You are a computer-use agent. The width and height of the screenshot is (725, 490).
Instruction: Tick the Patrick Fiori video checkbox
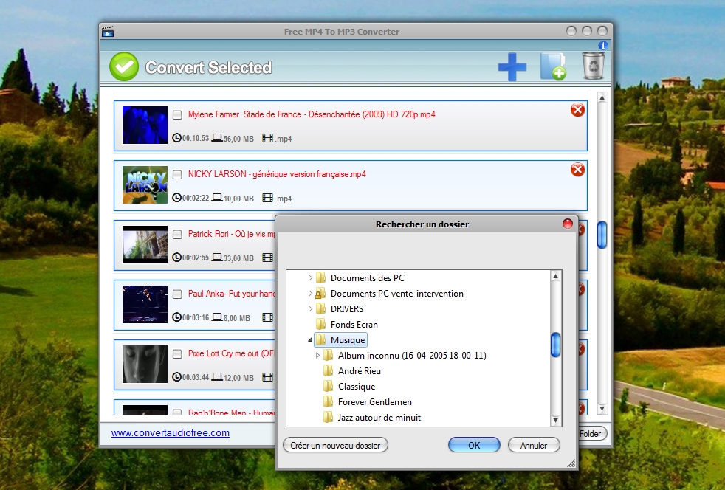177,235
